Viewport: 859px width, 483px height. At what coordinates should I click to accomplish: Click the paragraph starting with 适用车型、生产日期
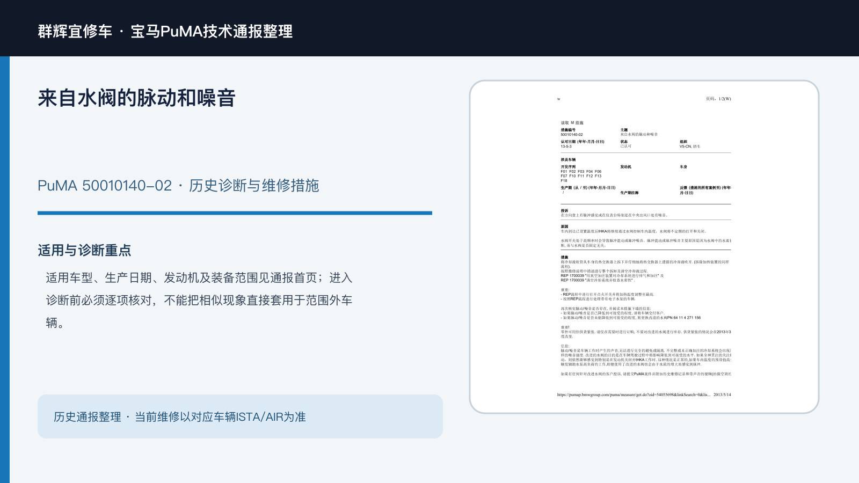click(x=199, y=300)
